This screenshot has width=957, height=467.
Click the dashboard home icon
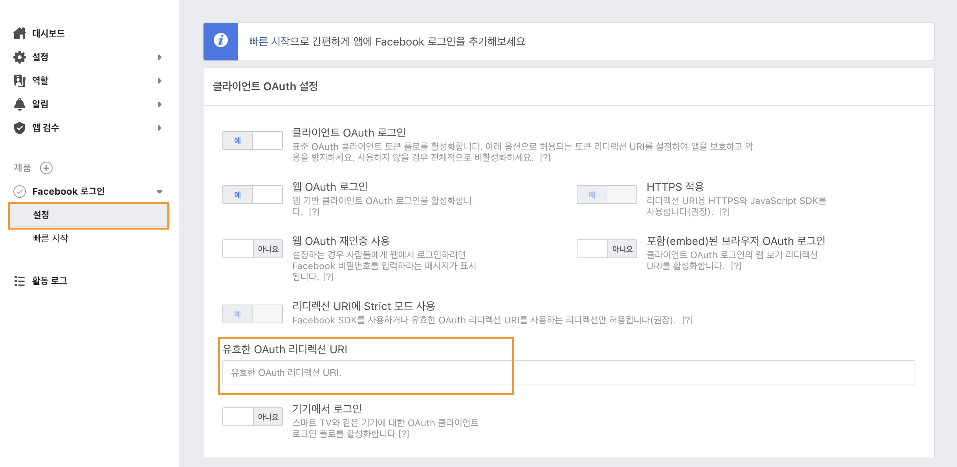pos(20,33)
